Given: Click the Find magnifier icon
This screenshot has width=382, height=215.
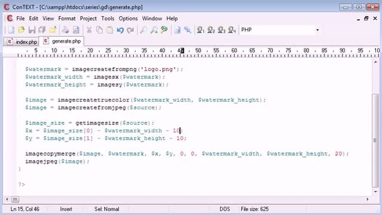Looking at the screenshot, I should pyautogui.click(x=143, y=30).
